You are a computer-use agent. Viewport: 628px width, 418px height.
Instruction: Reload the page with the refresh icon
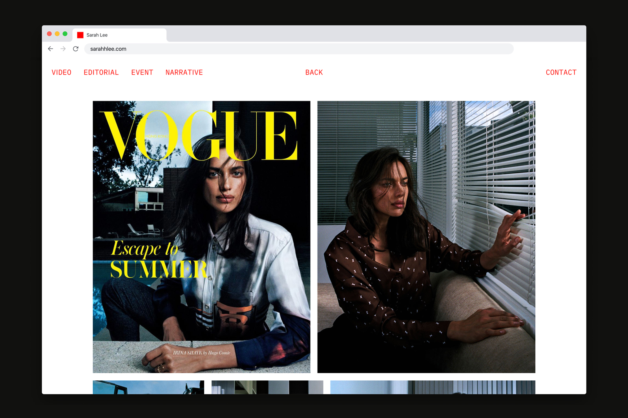click(76, 49)
